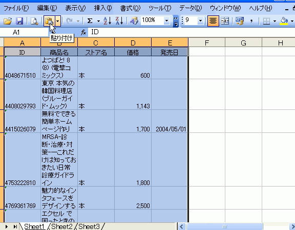Screen dimensions: 295x230
Task: Open the ファイル(F) menu
Action: click(x=16, y=8)
